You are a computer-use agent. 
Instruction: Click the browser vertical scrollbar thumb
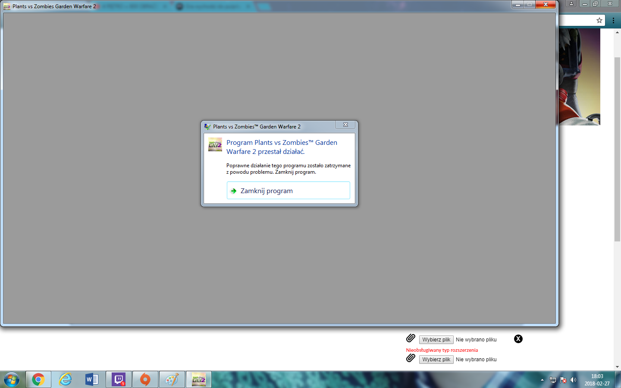point(617,149)
